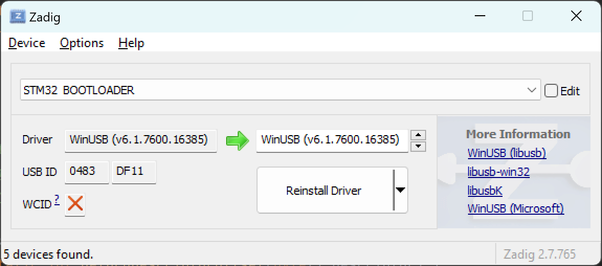Open the WinUSB (Microsoft) link
The width and height of the screenshot is (602, 266).
pyautogui.click(x=516, y=208)
